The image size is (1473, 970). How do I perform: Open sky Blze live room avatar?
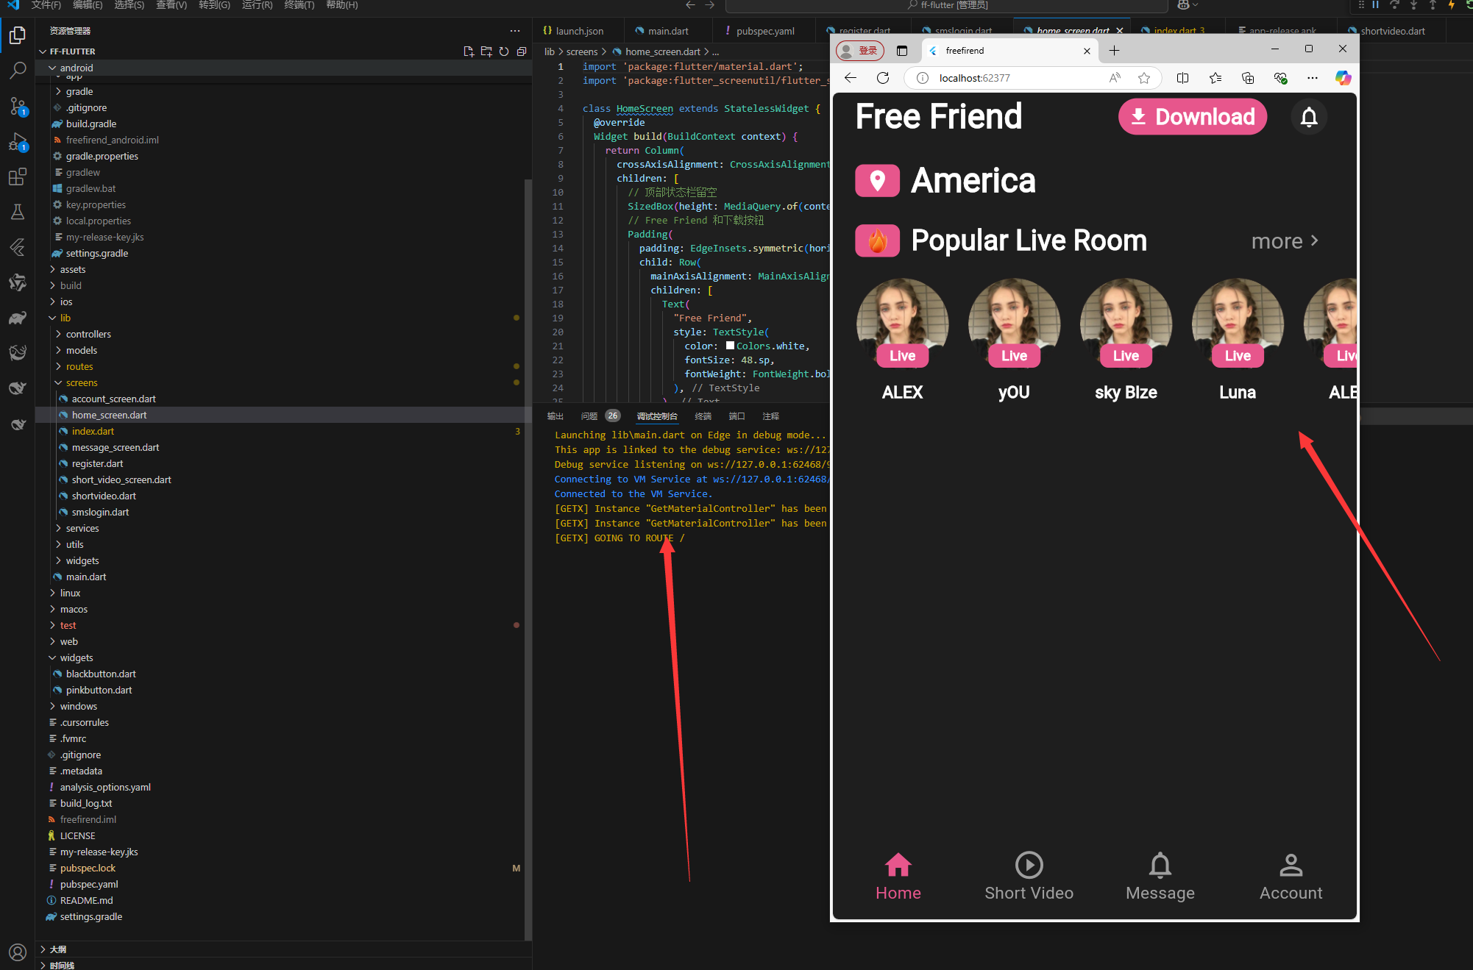(x=1126, y=322)
